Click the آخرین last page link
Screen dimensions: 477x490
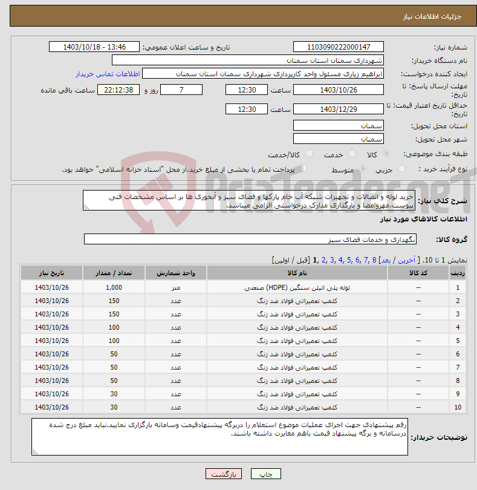coord(406,260)
